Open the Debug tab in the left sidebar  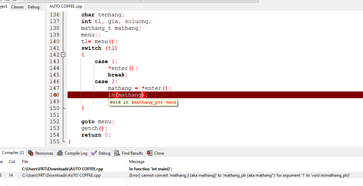click(33, 7)
